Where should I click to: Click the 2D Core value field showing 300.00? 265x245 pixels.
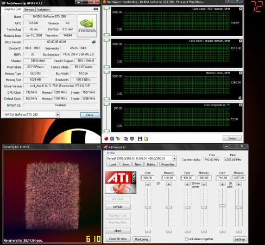pyautogui.click(x=148, y=178)
